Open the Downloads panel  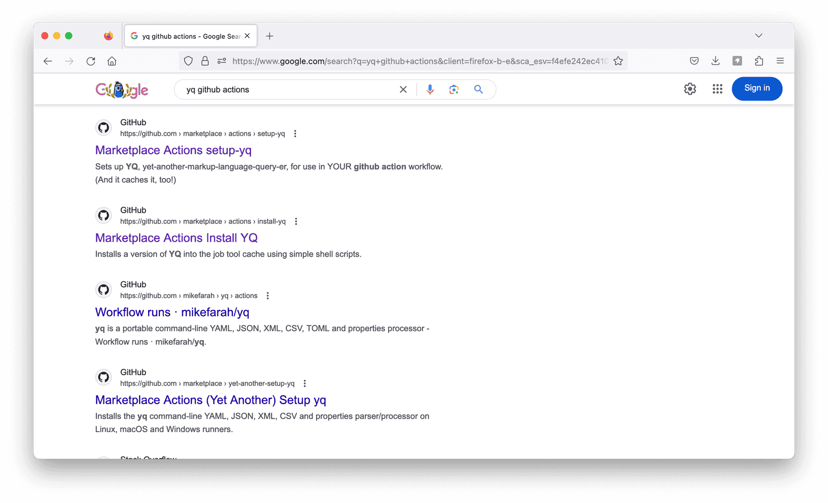[x=716, y=61]
